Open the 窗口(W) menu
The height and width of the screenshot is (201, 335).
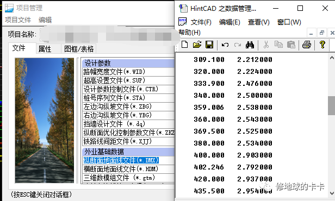(289, 22)
